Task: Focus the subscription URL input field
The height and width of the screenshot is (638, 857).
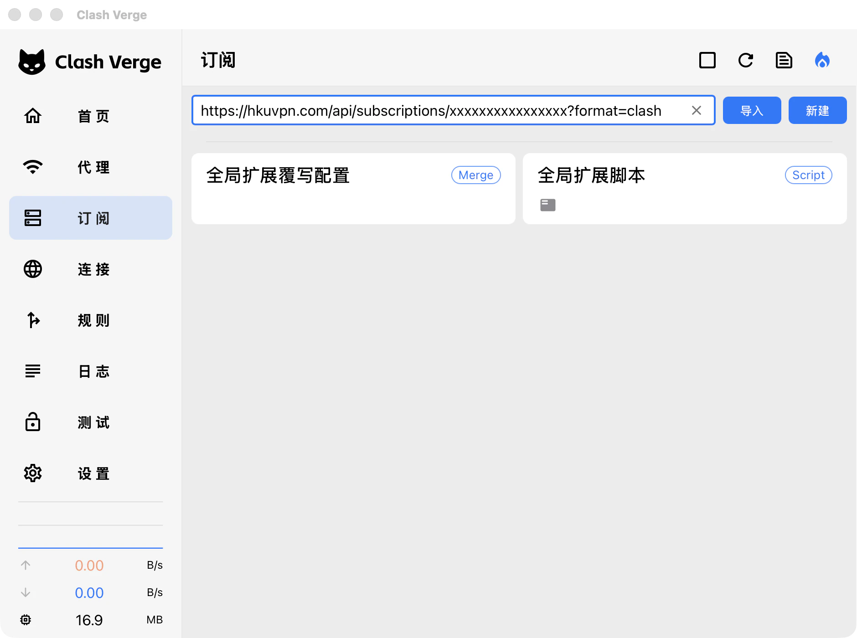Action: 453,110
